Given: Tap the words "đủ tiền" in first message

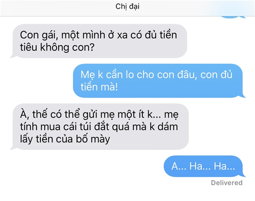Looking at the screenshot, I should pos(161,35).
